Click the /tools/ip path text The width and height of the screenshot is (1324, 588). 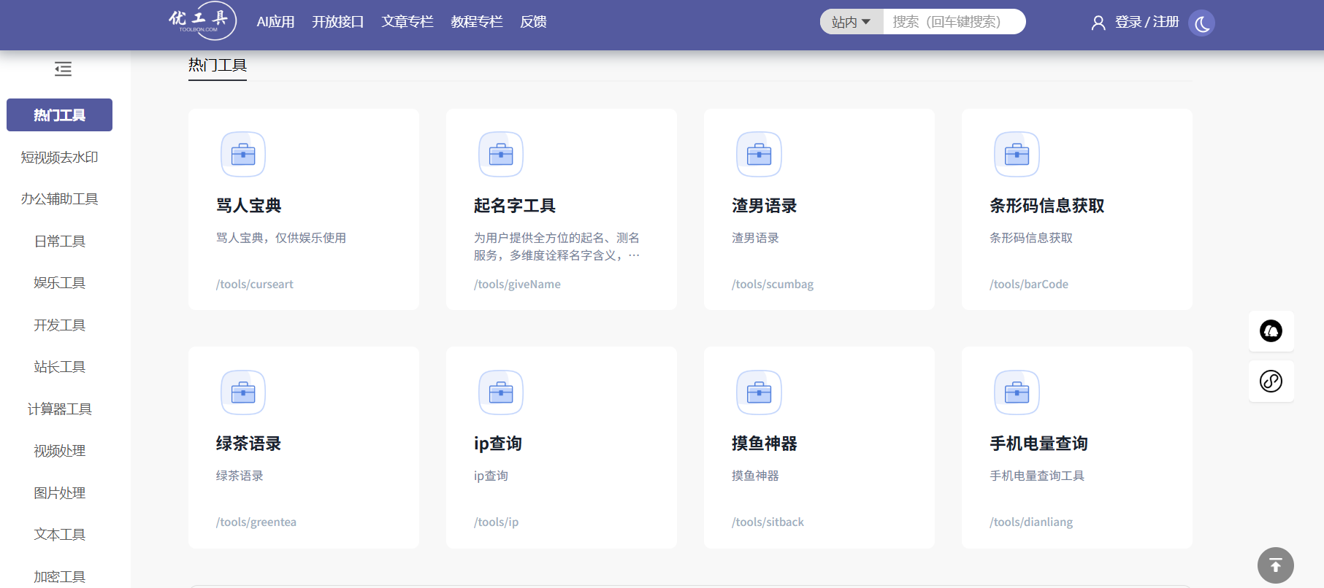pos(496,522)
